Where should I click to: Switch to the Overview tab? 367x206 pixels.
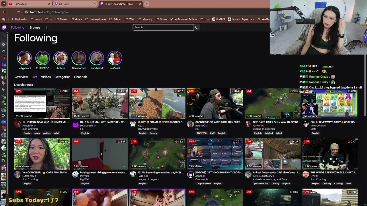coord(21,77)
